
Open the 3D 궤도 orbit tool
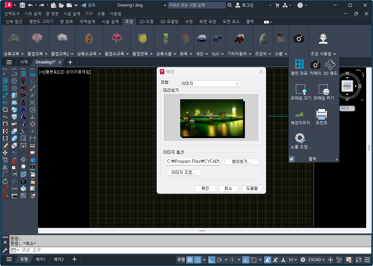pyautogui.click(x=330, y=64)
